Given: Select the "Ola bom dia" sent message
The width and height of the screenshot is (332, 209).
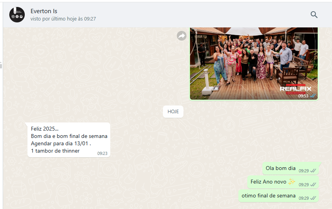Looking at the screenshot, I should (x=280, y=168).
